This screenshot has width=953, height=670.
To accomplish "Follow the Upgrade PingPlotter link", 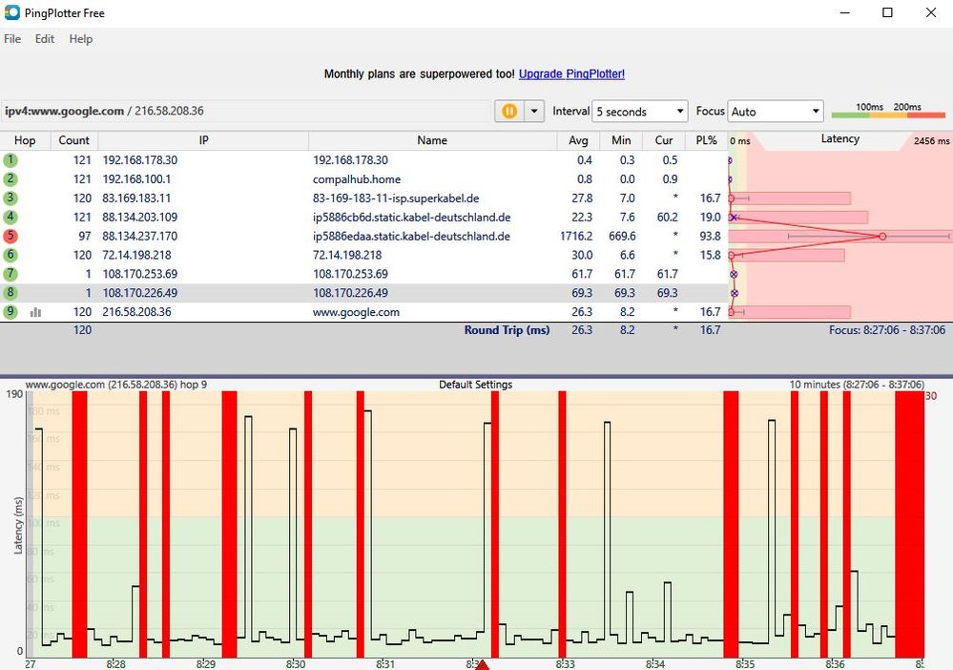I will (570, 73).
